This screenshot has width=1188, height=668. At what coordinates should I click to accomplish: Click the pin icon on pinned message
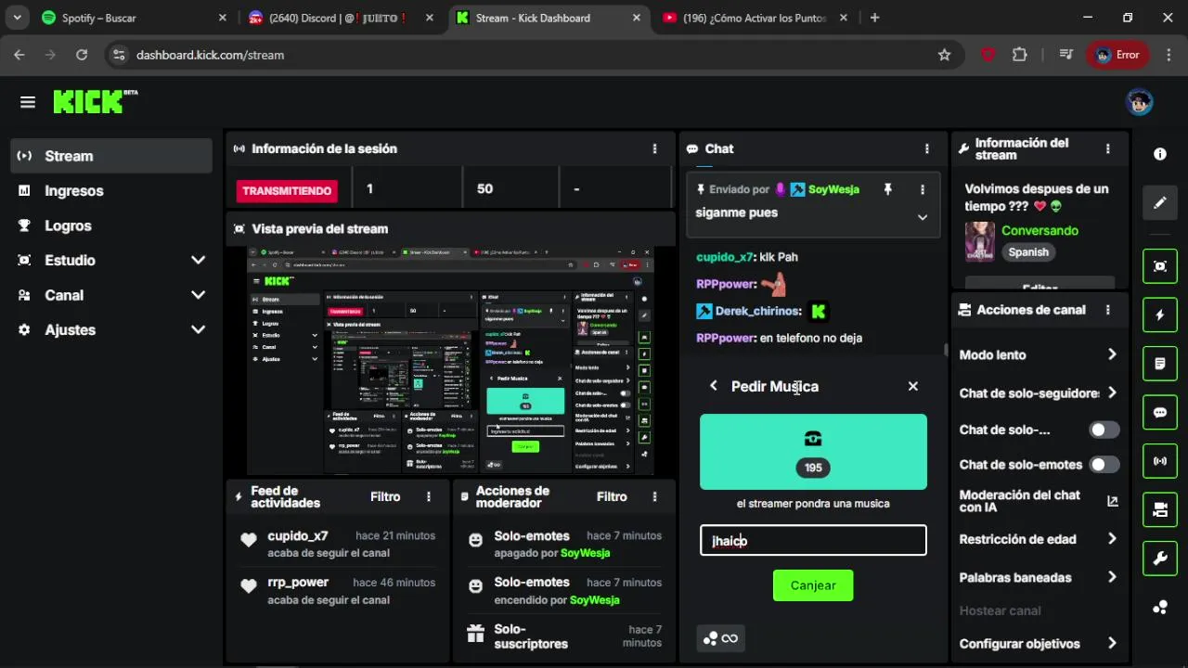click(887, 189)
